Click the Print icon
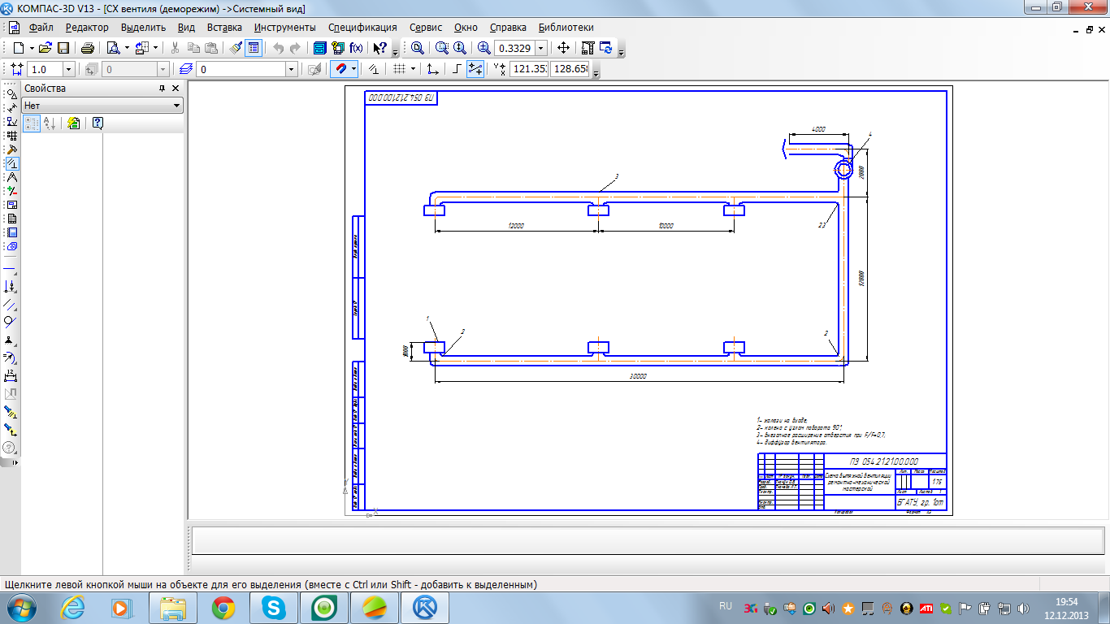The width and height of the screenshot is (1110, 624). click(x=88, y=48)
